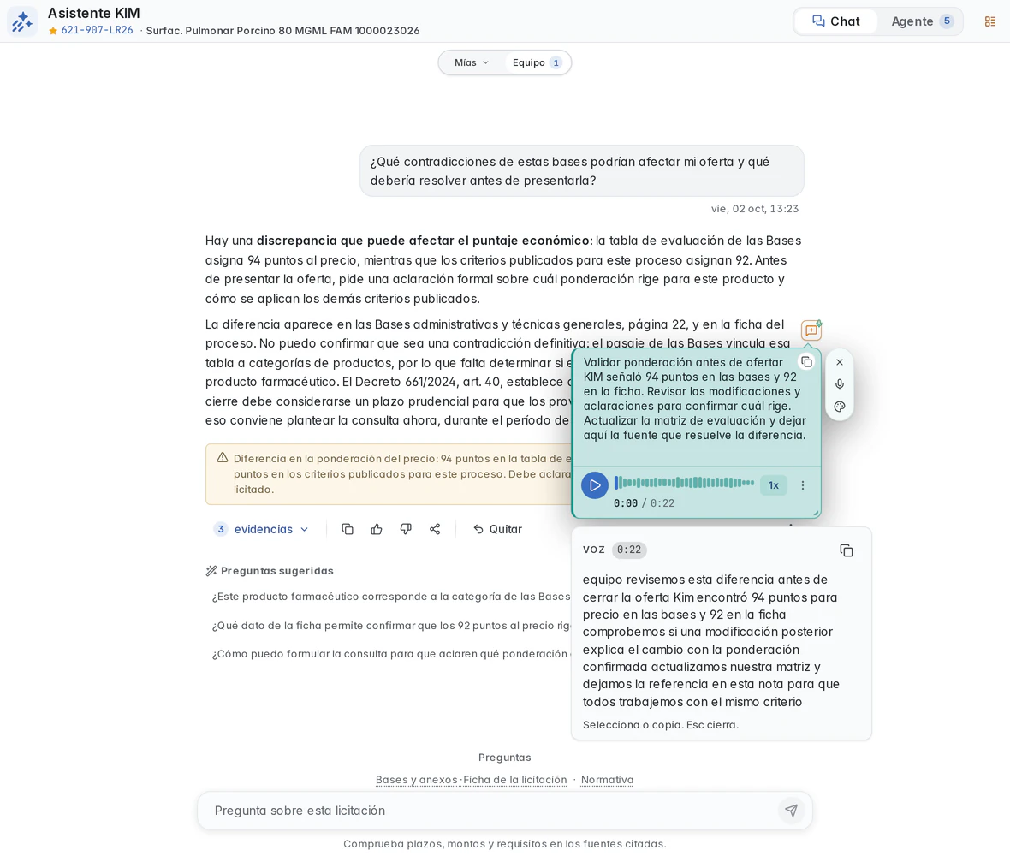Viewport: 1010px width, 856px height.
Task: Click 'Selecciona o copia. Esc cierra.' hint
Action: click(x=660, y=725)
